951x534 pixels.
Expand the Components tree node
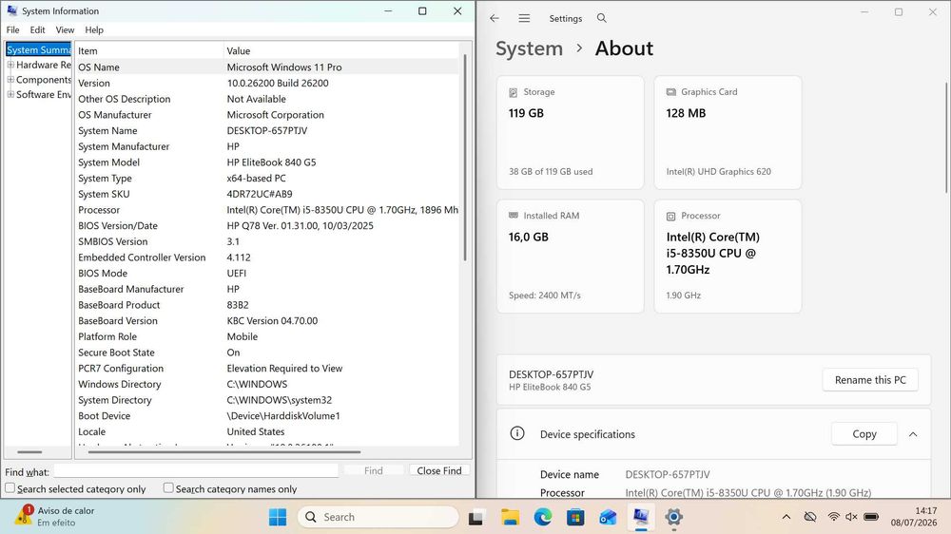(10, 80)
